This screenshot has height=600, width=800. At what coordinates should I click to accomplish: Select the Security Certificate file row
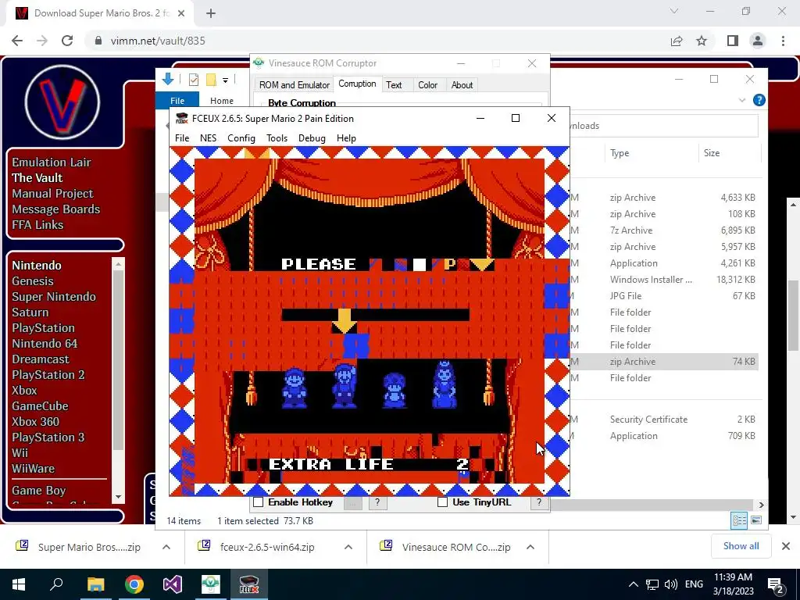coord(663,420)
